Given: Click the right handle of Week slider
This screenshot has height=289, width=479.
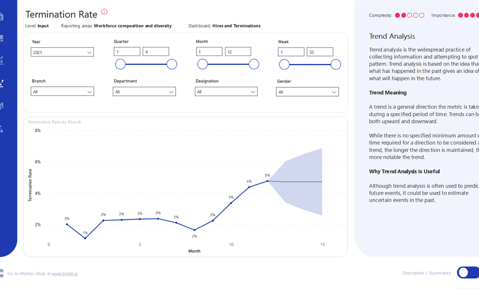Looking at the screenshot, I should click(335, 64).
